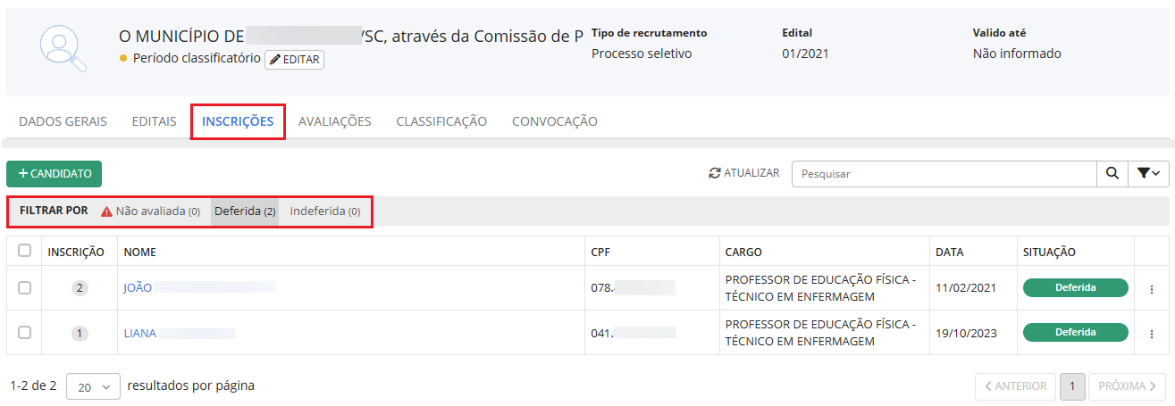Filter by Não avaliada warning status
The width and height of the screenshot is (1175, 406).
[150, 211]
